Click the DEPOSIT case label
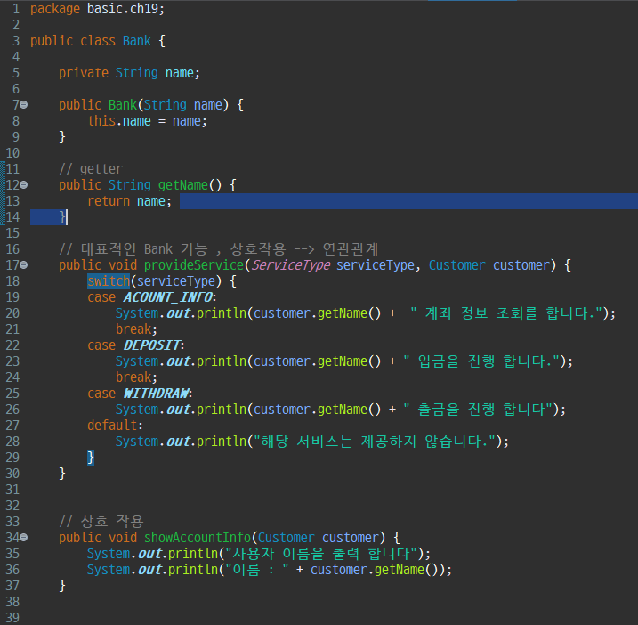The image size is (638, 625). tap(152, 345)
